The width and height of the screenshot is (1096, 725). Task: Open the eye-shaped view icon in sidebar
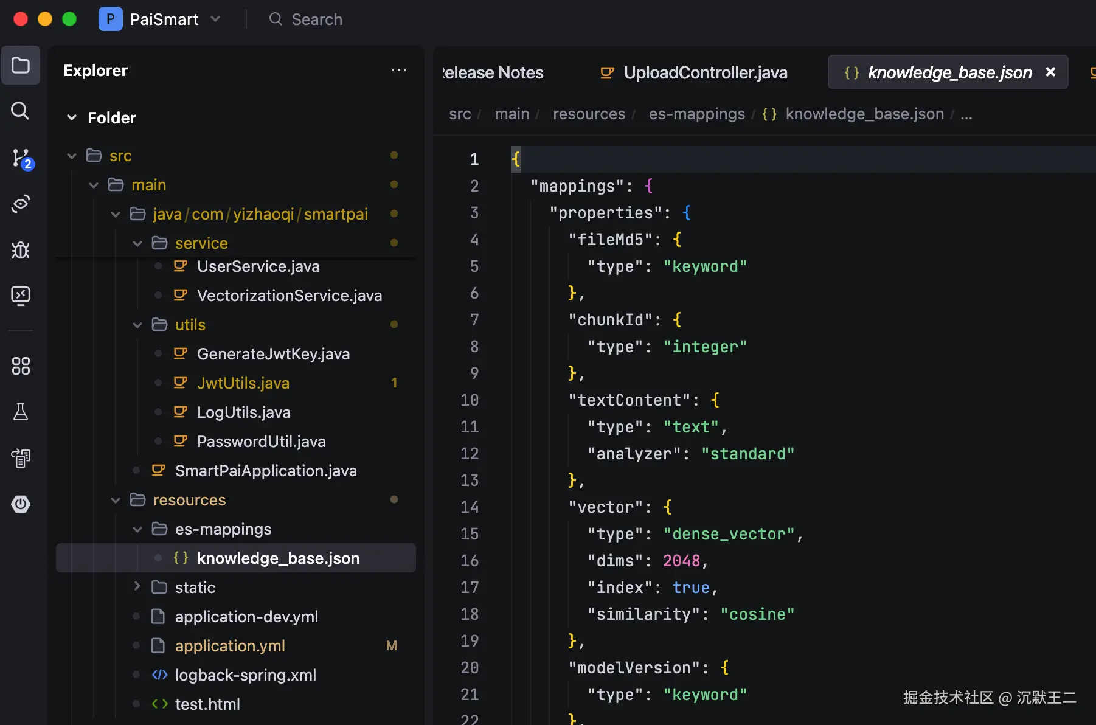tap(21, 203)
